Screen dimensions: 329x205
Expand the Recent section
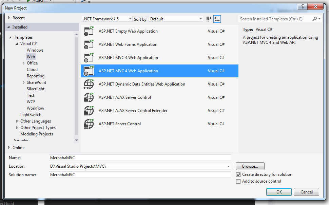(x=9, y=18)
